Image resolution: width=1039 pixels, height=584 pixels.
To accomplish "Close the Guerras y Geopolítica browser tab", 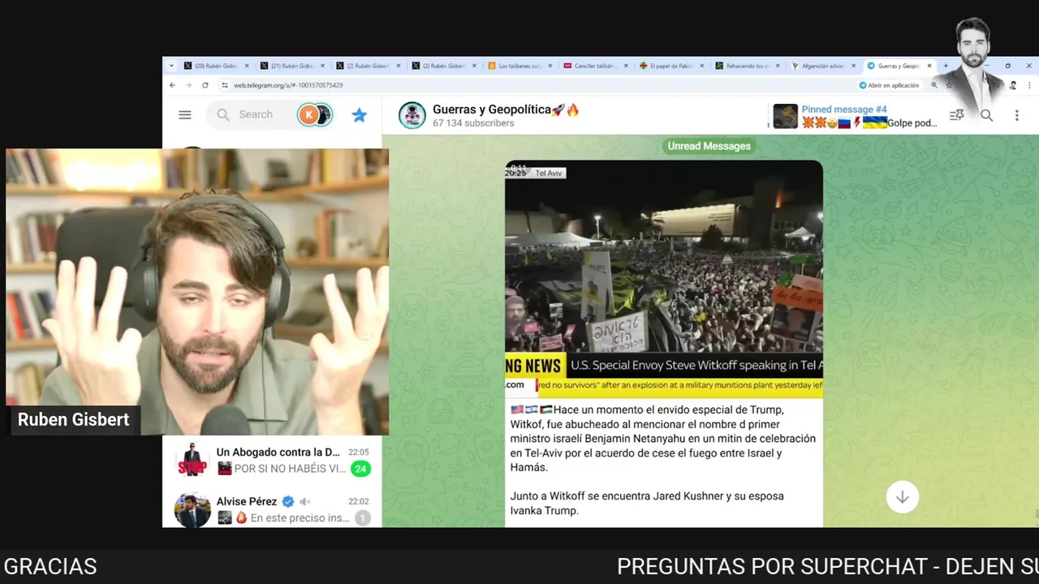I will tap(929, 66).
